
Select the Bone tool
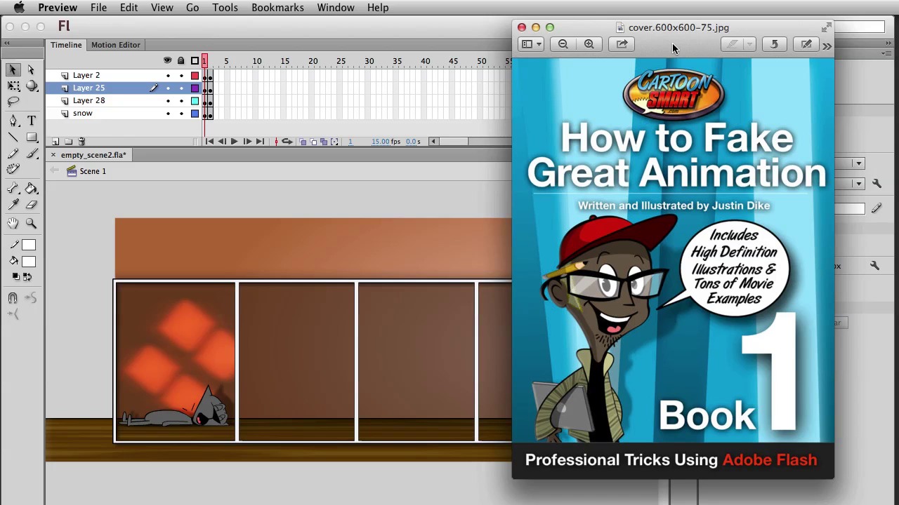click(13, 189)
